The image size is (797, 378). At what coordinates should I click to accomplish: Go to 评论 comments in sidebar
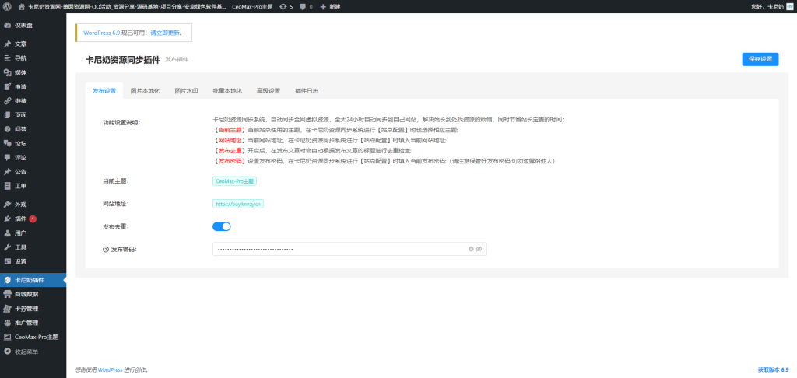(x=33, y=157)
